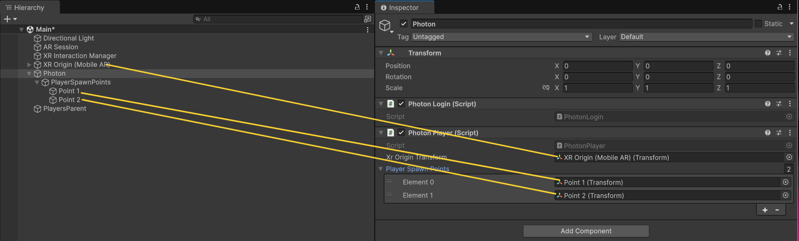799x241 pixels.
Task: Select XR Origin (Mobile AR) in Hierarchy
Action: [x=76, y=64]
